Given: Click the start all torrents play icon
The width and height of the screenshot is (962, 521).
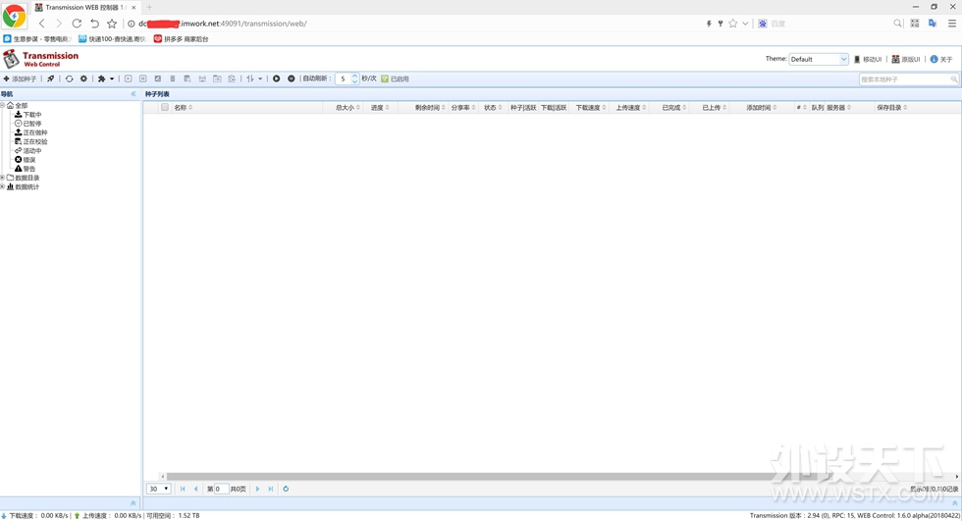Looking at the screenshot, I should coord(277,79).
